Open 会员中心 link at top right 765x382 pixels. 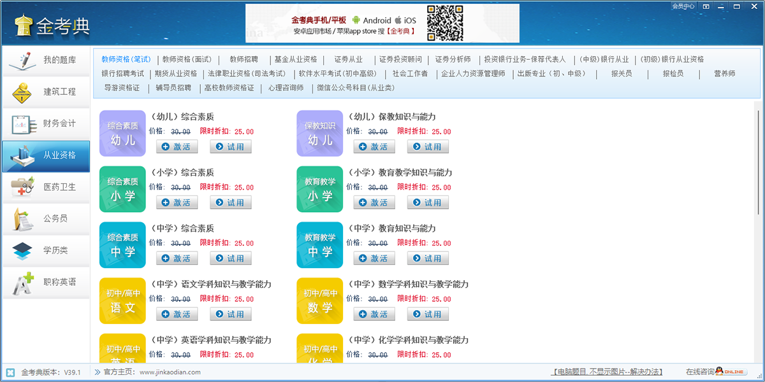pyautogui.click(x=683, y=6)
